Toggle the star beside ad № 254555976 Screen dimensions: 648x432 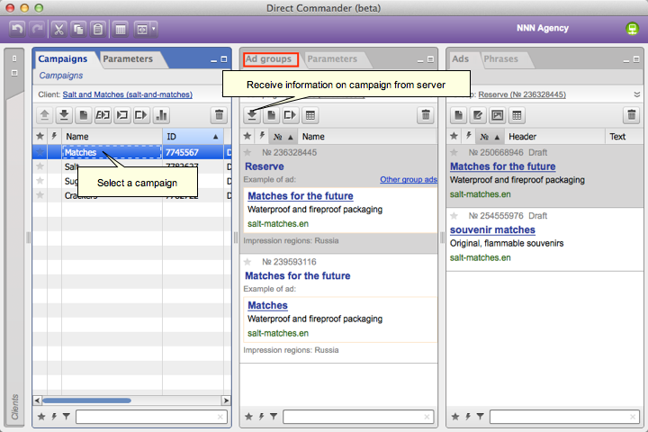[x=454, y=216]
